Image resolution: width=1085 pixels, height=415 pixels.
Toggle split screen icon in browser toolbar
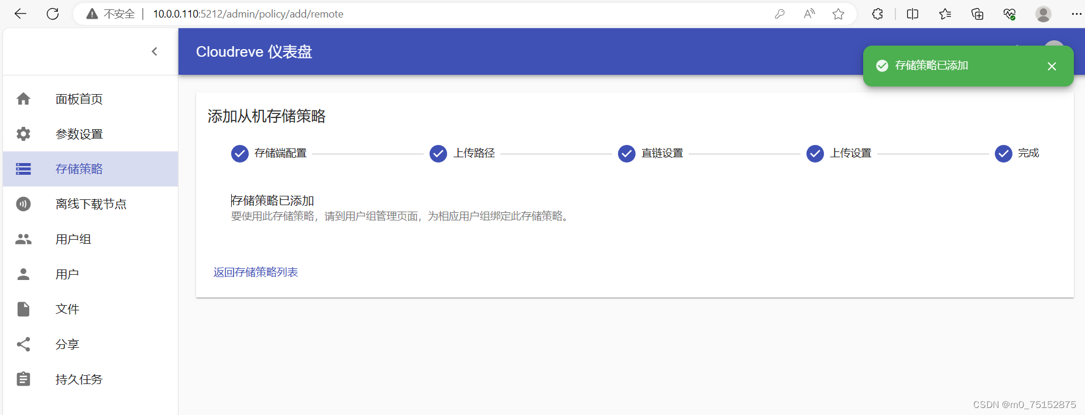click(x=912, y=14)
